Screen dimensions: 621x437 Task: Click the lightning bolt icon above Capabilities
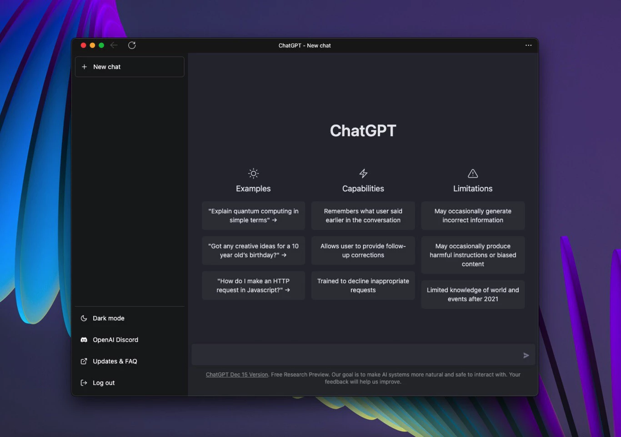click(363, 174)
